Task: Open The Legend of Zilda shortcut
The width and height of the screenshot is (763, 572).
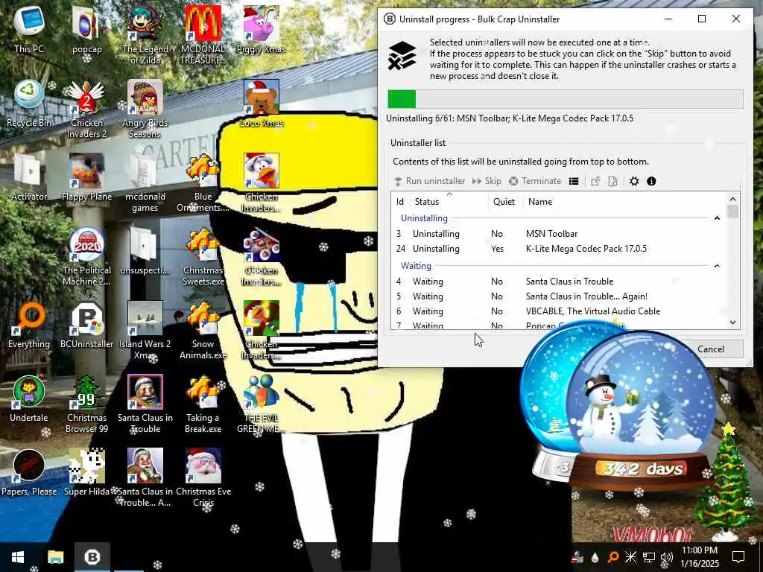Action: coord(145,35)
